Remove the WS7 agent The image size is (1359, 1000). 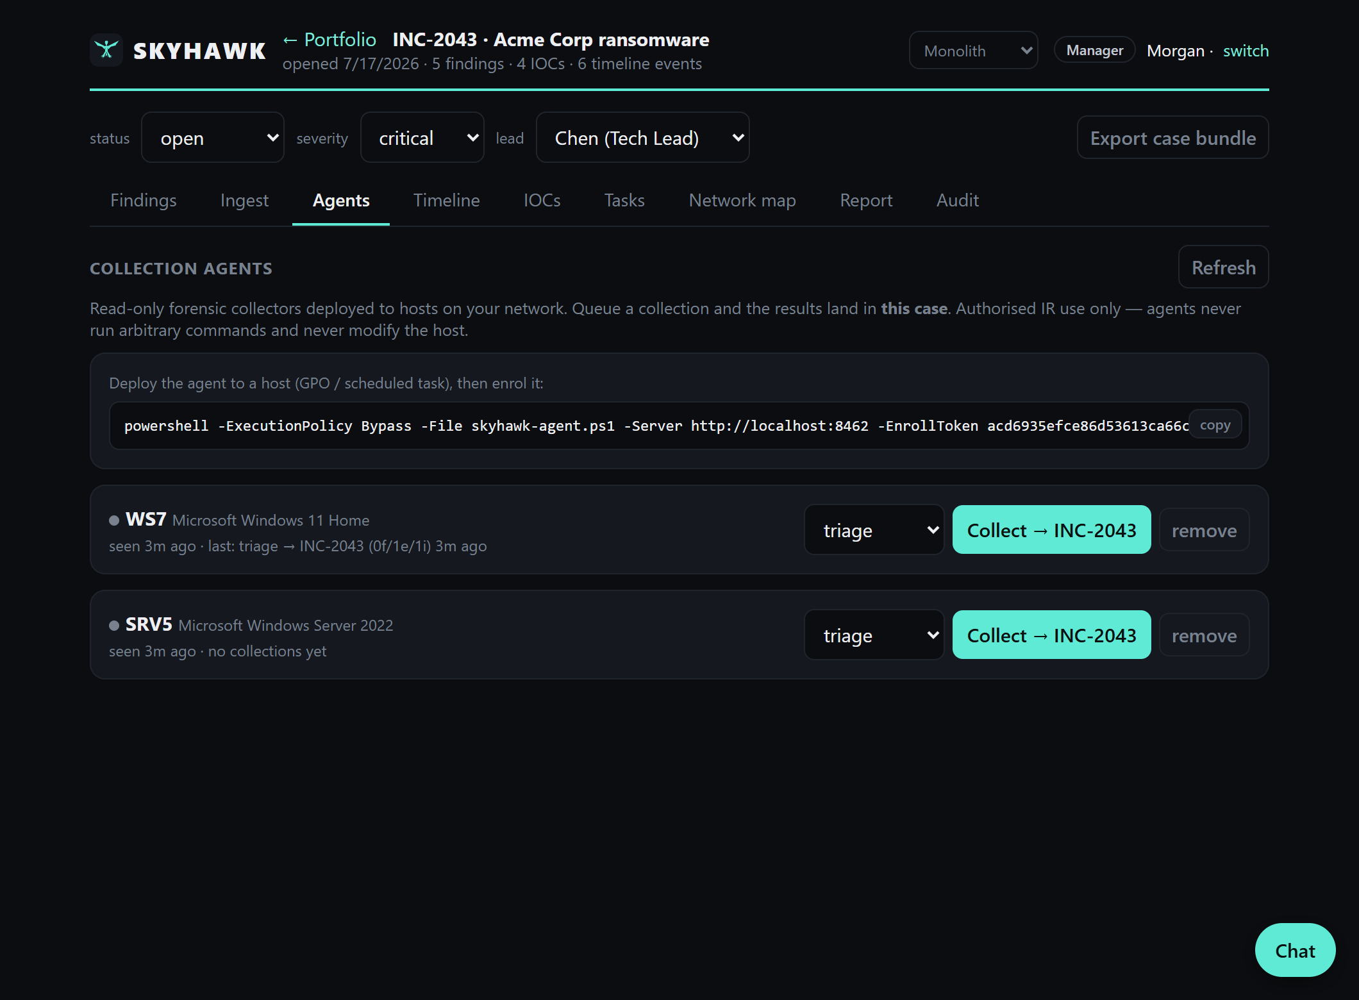tap(1204, 530)
